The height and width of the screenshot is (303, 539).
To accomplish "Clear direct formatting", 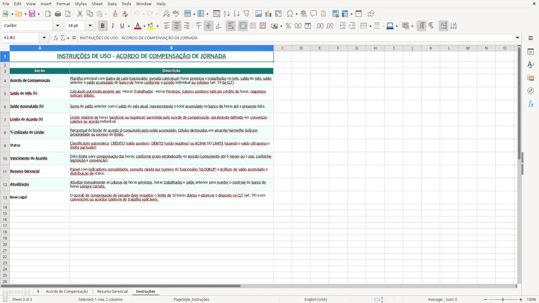I will (x=124, y=14).
